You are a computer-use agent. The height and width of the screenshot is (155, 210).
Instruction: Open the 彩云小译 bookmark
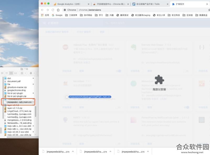click(x=159, y=15)
